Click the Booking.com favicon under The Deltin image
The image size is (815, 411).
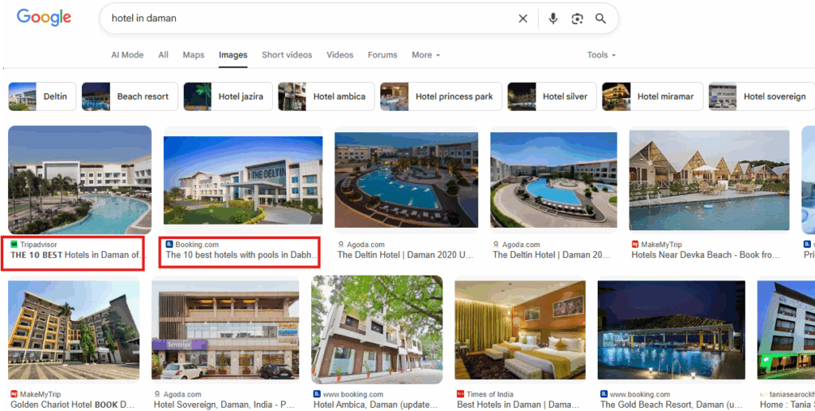[169, 245]
